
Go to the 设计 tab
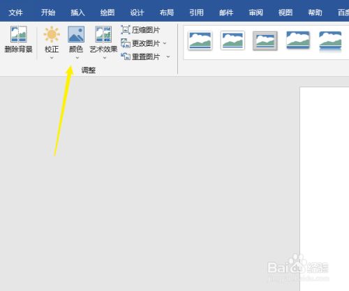[x=137, y=13]
